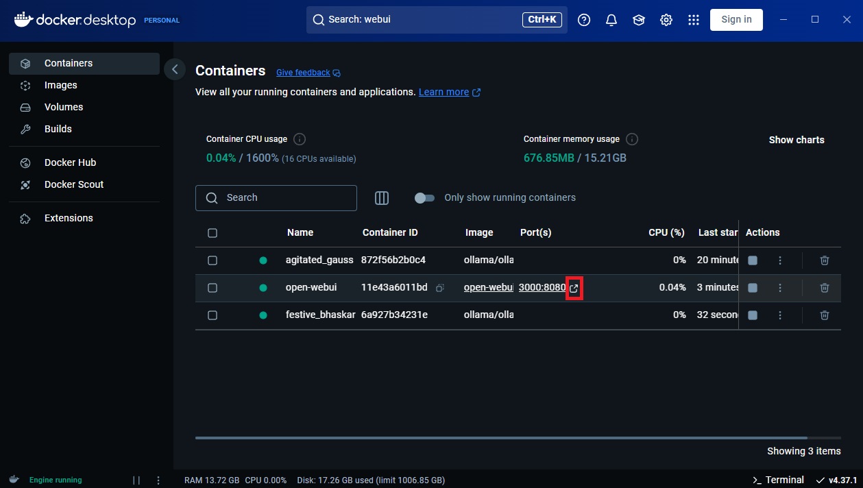This screenshot has width=863, height=488.
Task: Click the Docker Desktop logo
Action: 75,20
